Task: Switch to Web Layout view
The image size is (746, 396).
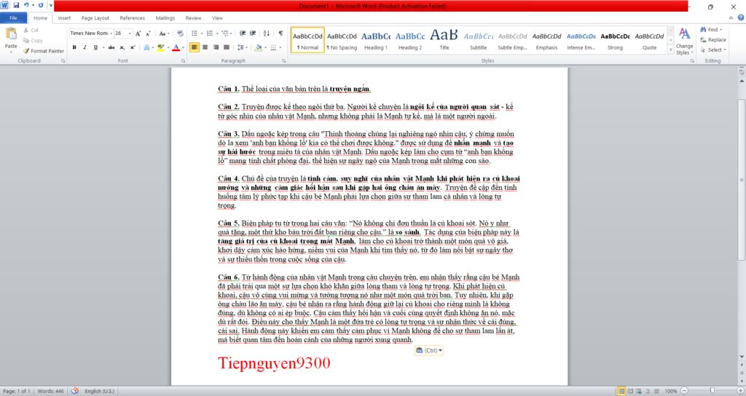Action: point(639,391)
